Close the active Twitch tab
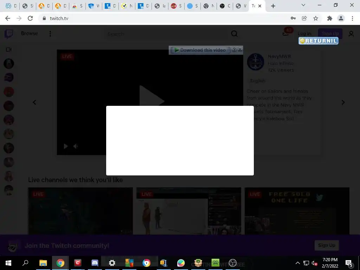 (x=260, y=6)
